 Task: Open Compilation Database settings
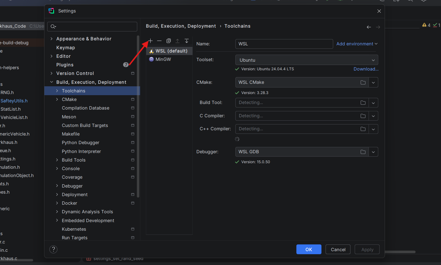[85, 108]
